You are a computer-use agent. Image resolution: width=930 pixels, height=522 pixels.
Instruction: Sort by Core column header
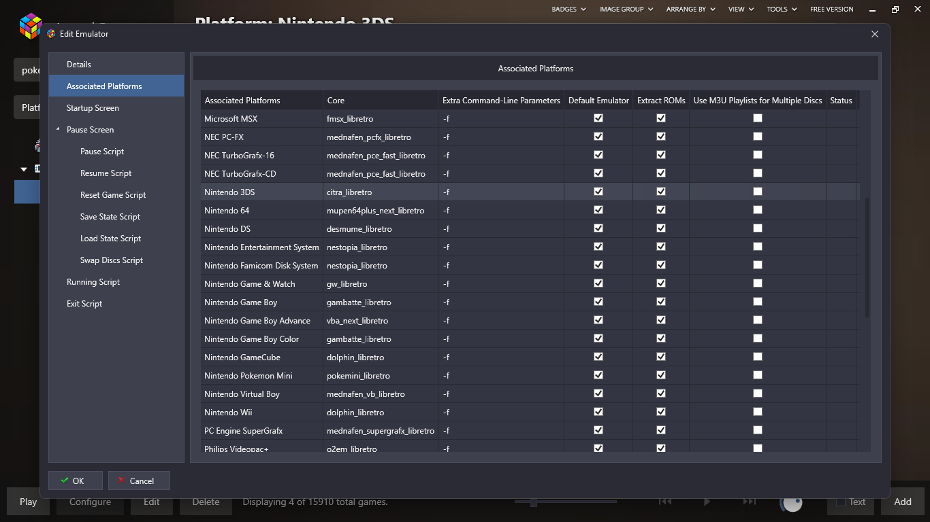tap(381, 100)
